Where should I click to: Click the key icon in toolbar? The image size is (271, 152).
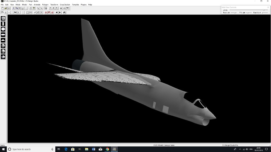coord(34,8)
